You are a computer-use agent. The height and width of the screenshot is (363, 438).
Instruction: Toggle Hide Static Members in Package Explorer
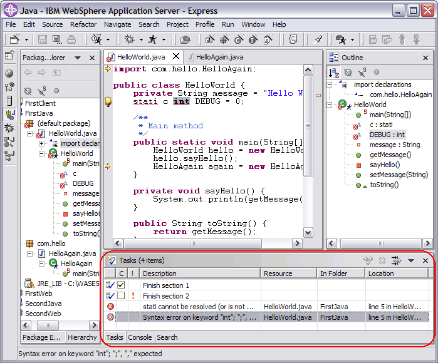(x=42, y=91)
